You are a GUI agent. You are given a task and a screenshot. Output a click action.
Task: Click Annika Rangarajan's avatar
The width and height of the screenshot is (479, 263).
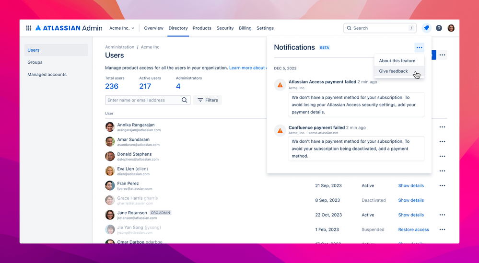coord(110,127)
